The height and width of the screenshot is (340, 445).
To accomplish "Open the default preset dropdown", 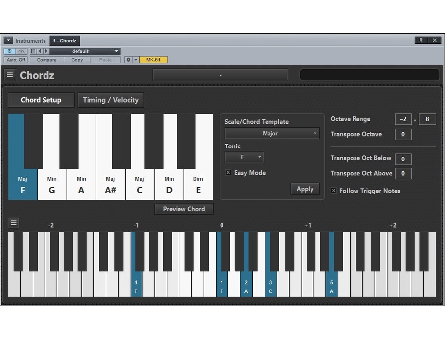I will (x=85, y=51).
